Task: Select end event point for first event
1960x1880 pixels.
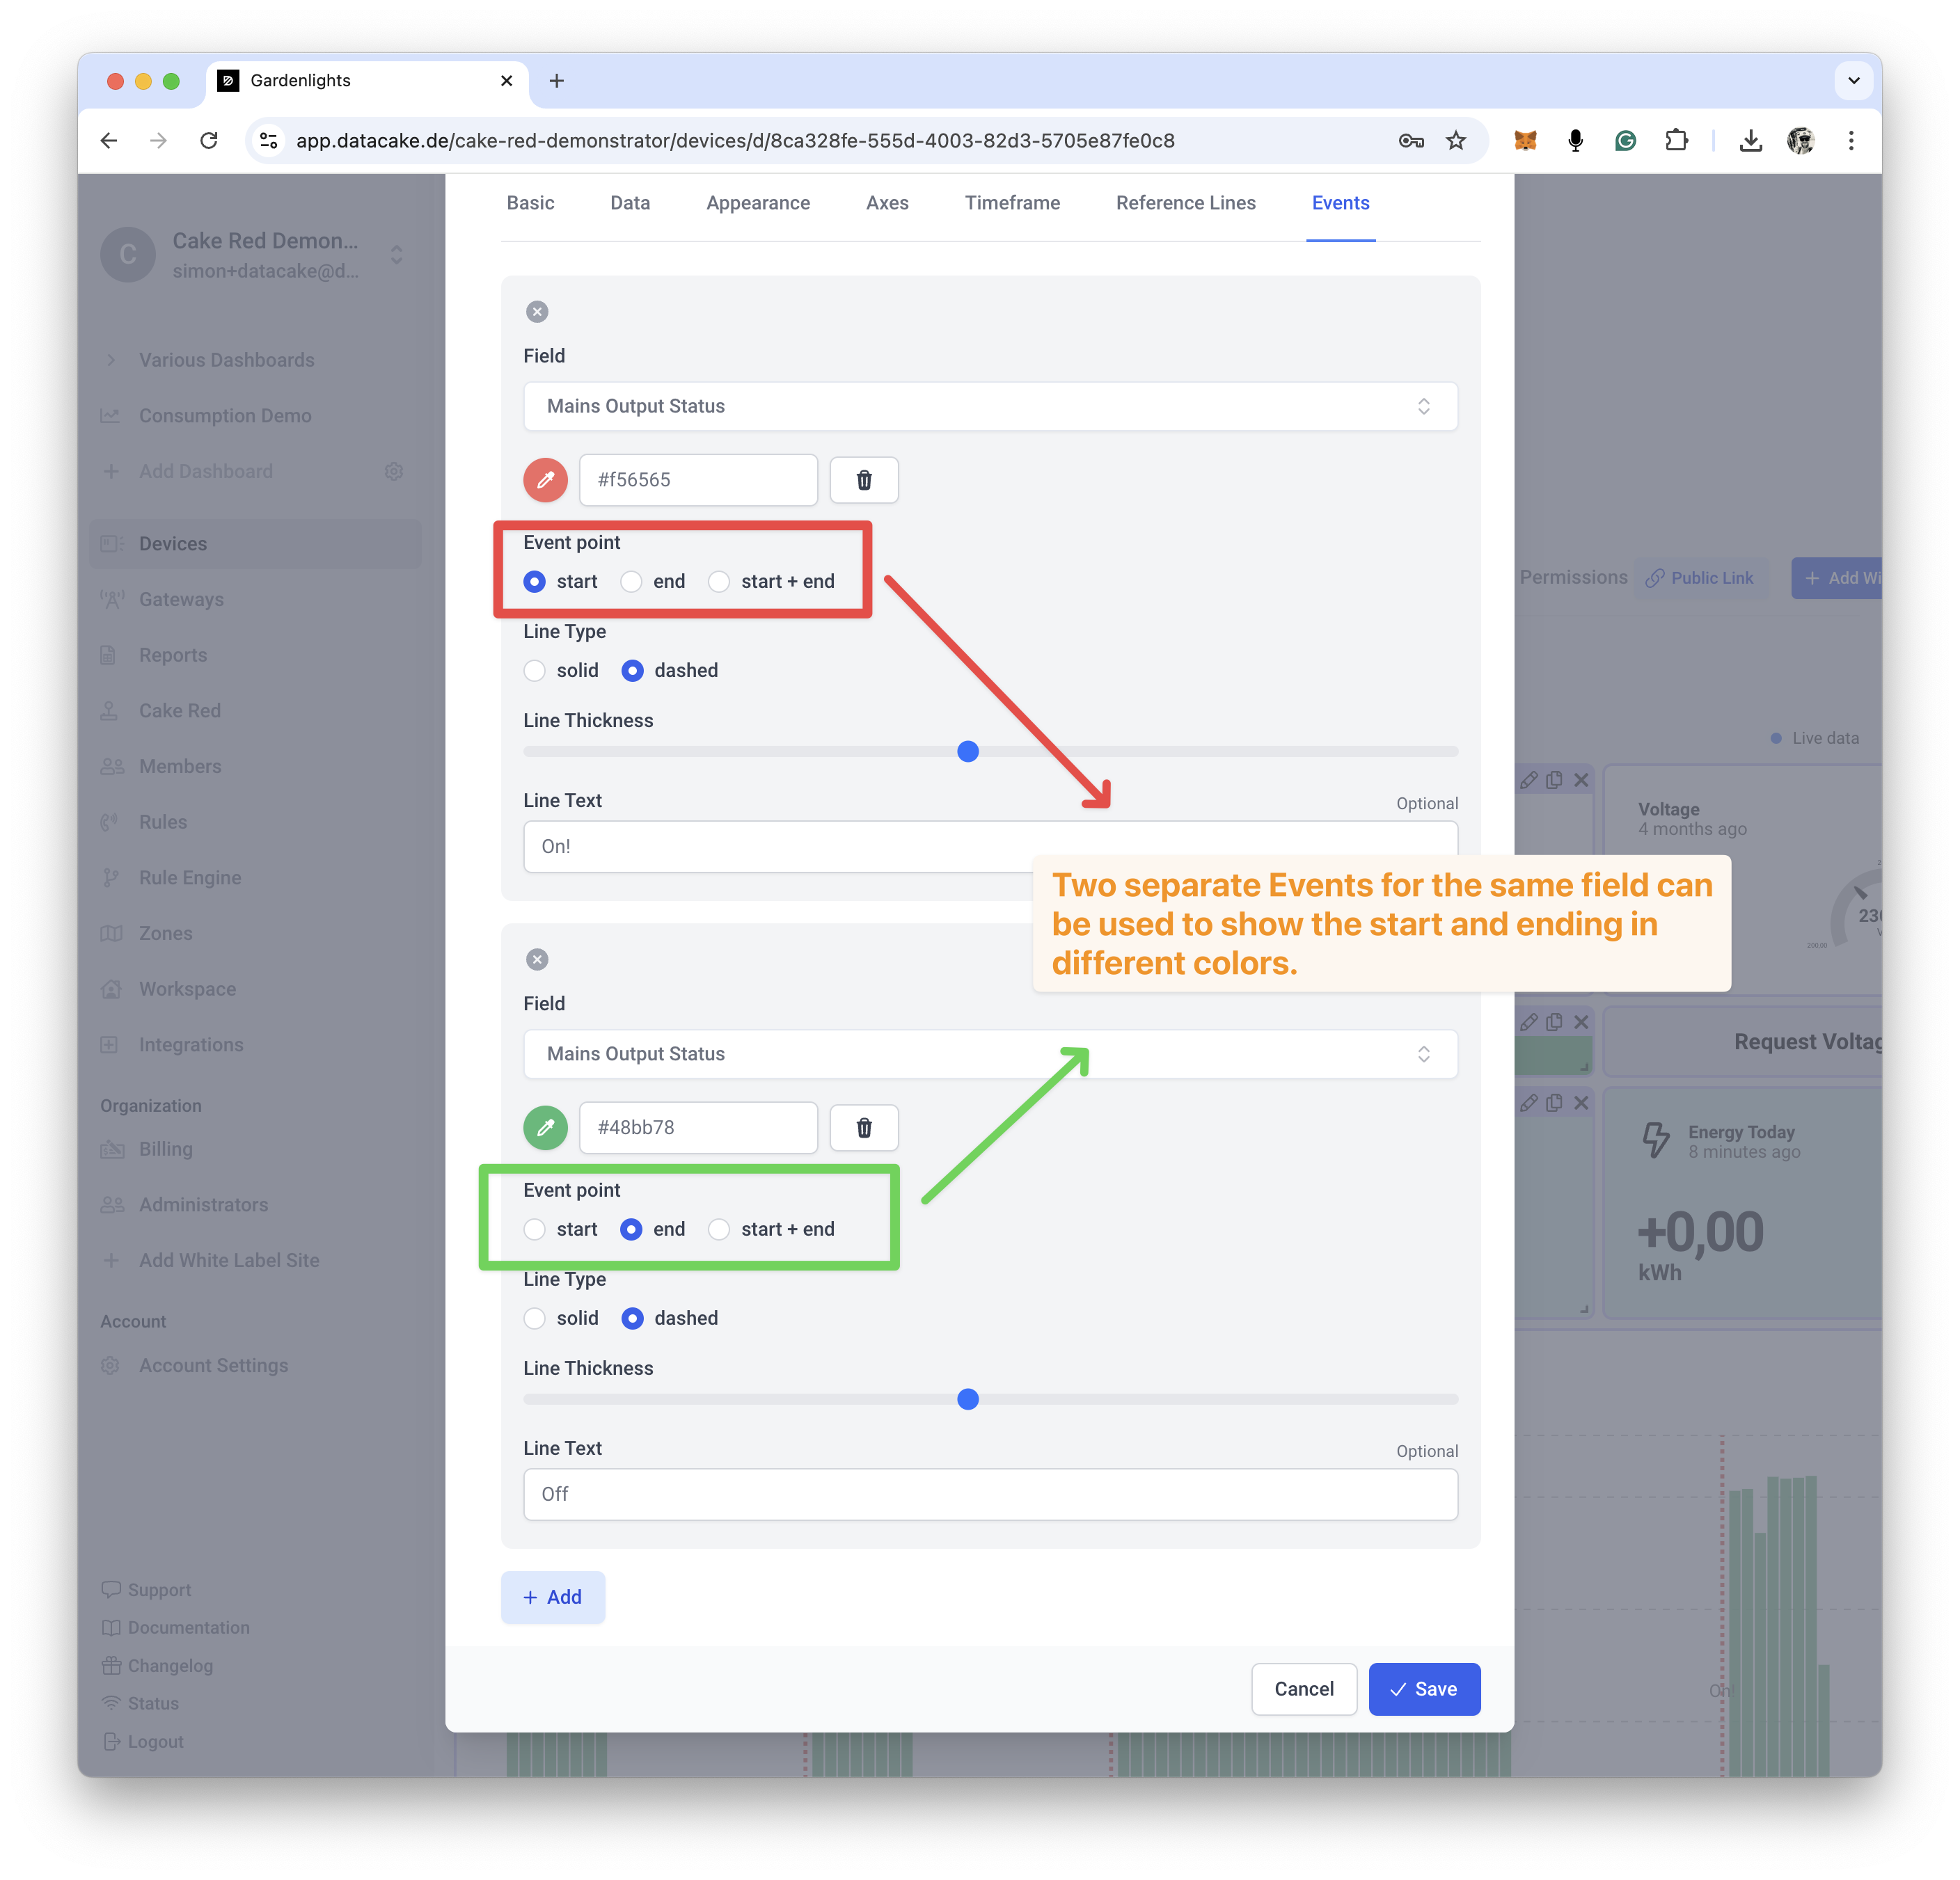Action: pyautogui.click(x=631, y=582)
